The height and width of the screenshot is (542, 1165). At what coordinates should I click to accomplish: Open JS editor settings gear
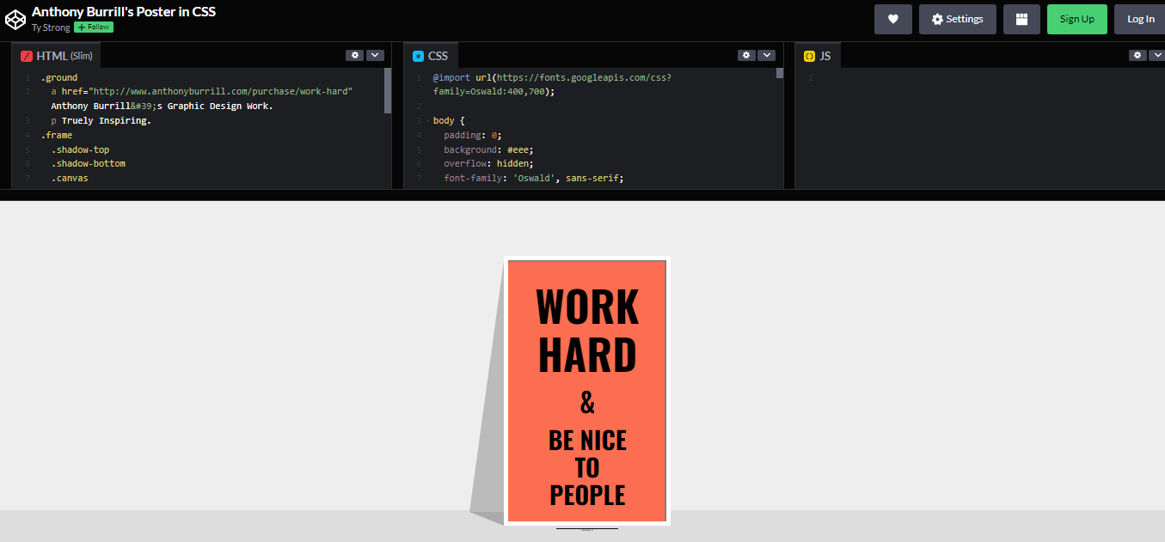[1137, 55]
